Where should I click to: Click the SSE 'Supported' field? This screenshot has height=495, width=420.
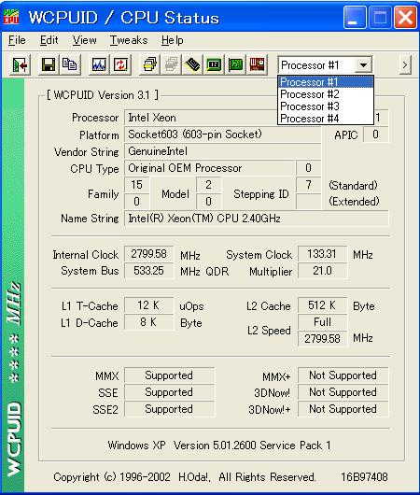coord(170,392)
